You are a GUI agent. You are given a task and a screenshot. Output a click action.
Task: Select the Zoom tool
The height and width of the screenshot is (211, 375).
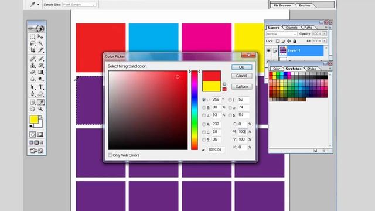point(40,109)
